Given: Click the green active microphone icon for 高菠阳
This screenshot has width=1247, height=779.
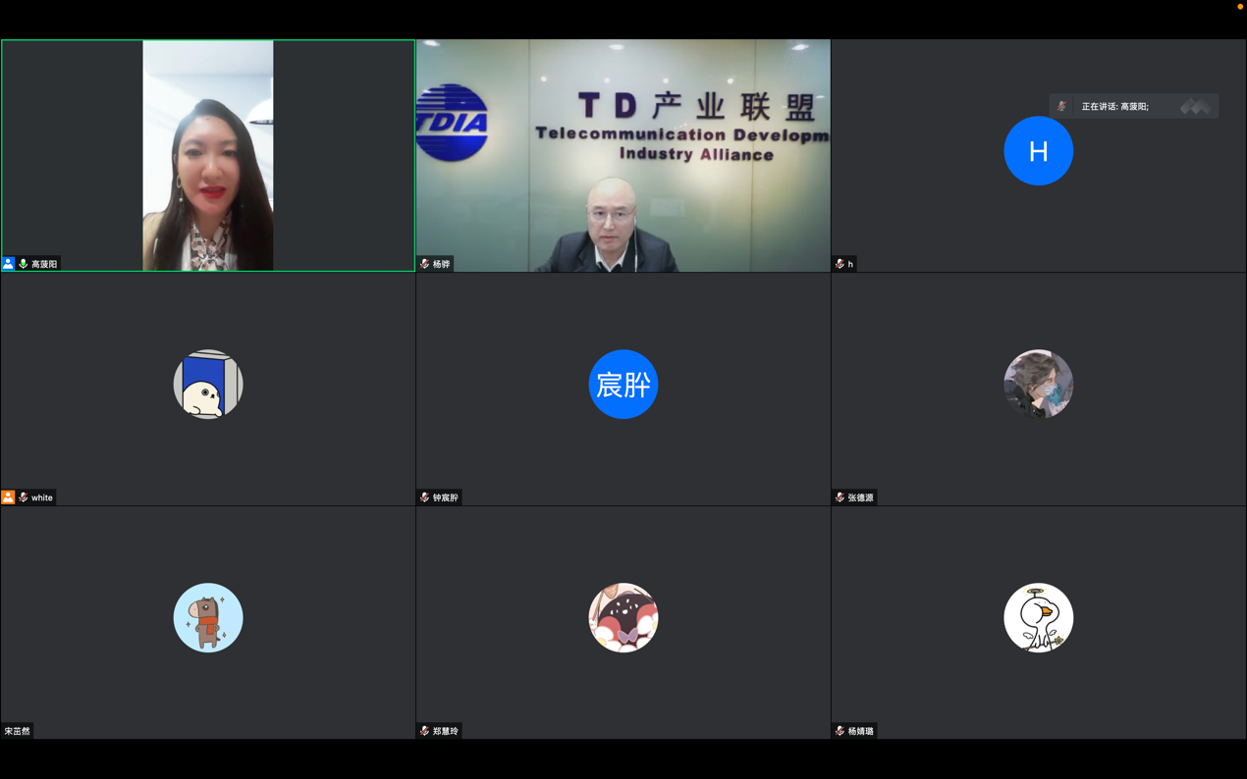Looking at the screenshot, I should click(24, 264).
